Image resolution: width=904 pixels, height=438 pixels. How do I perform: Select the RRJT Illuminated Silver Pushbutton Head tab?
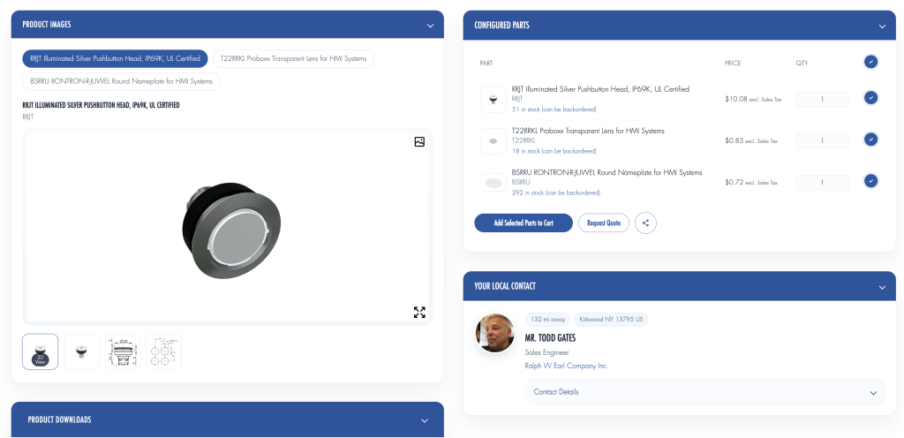tap(116, 59)
